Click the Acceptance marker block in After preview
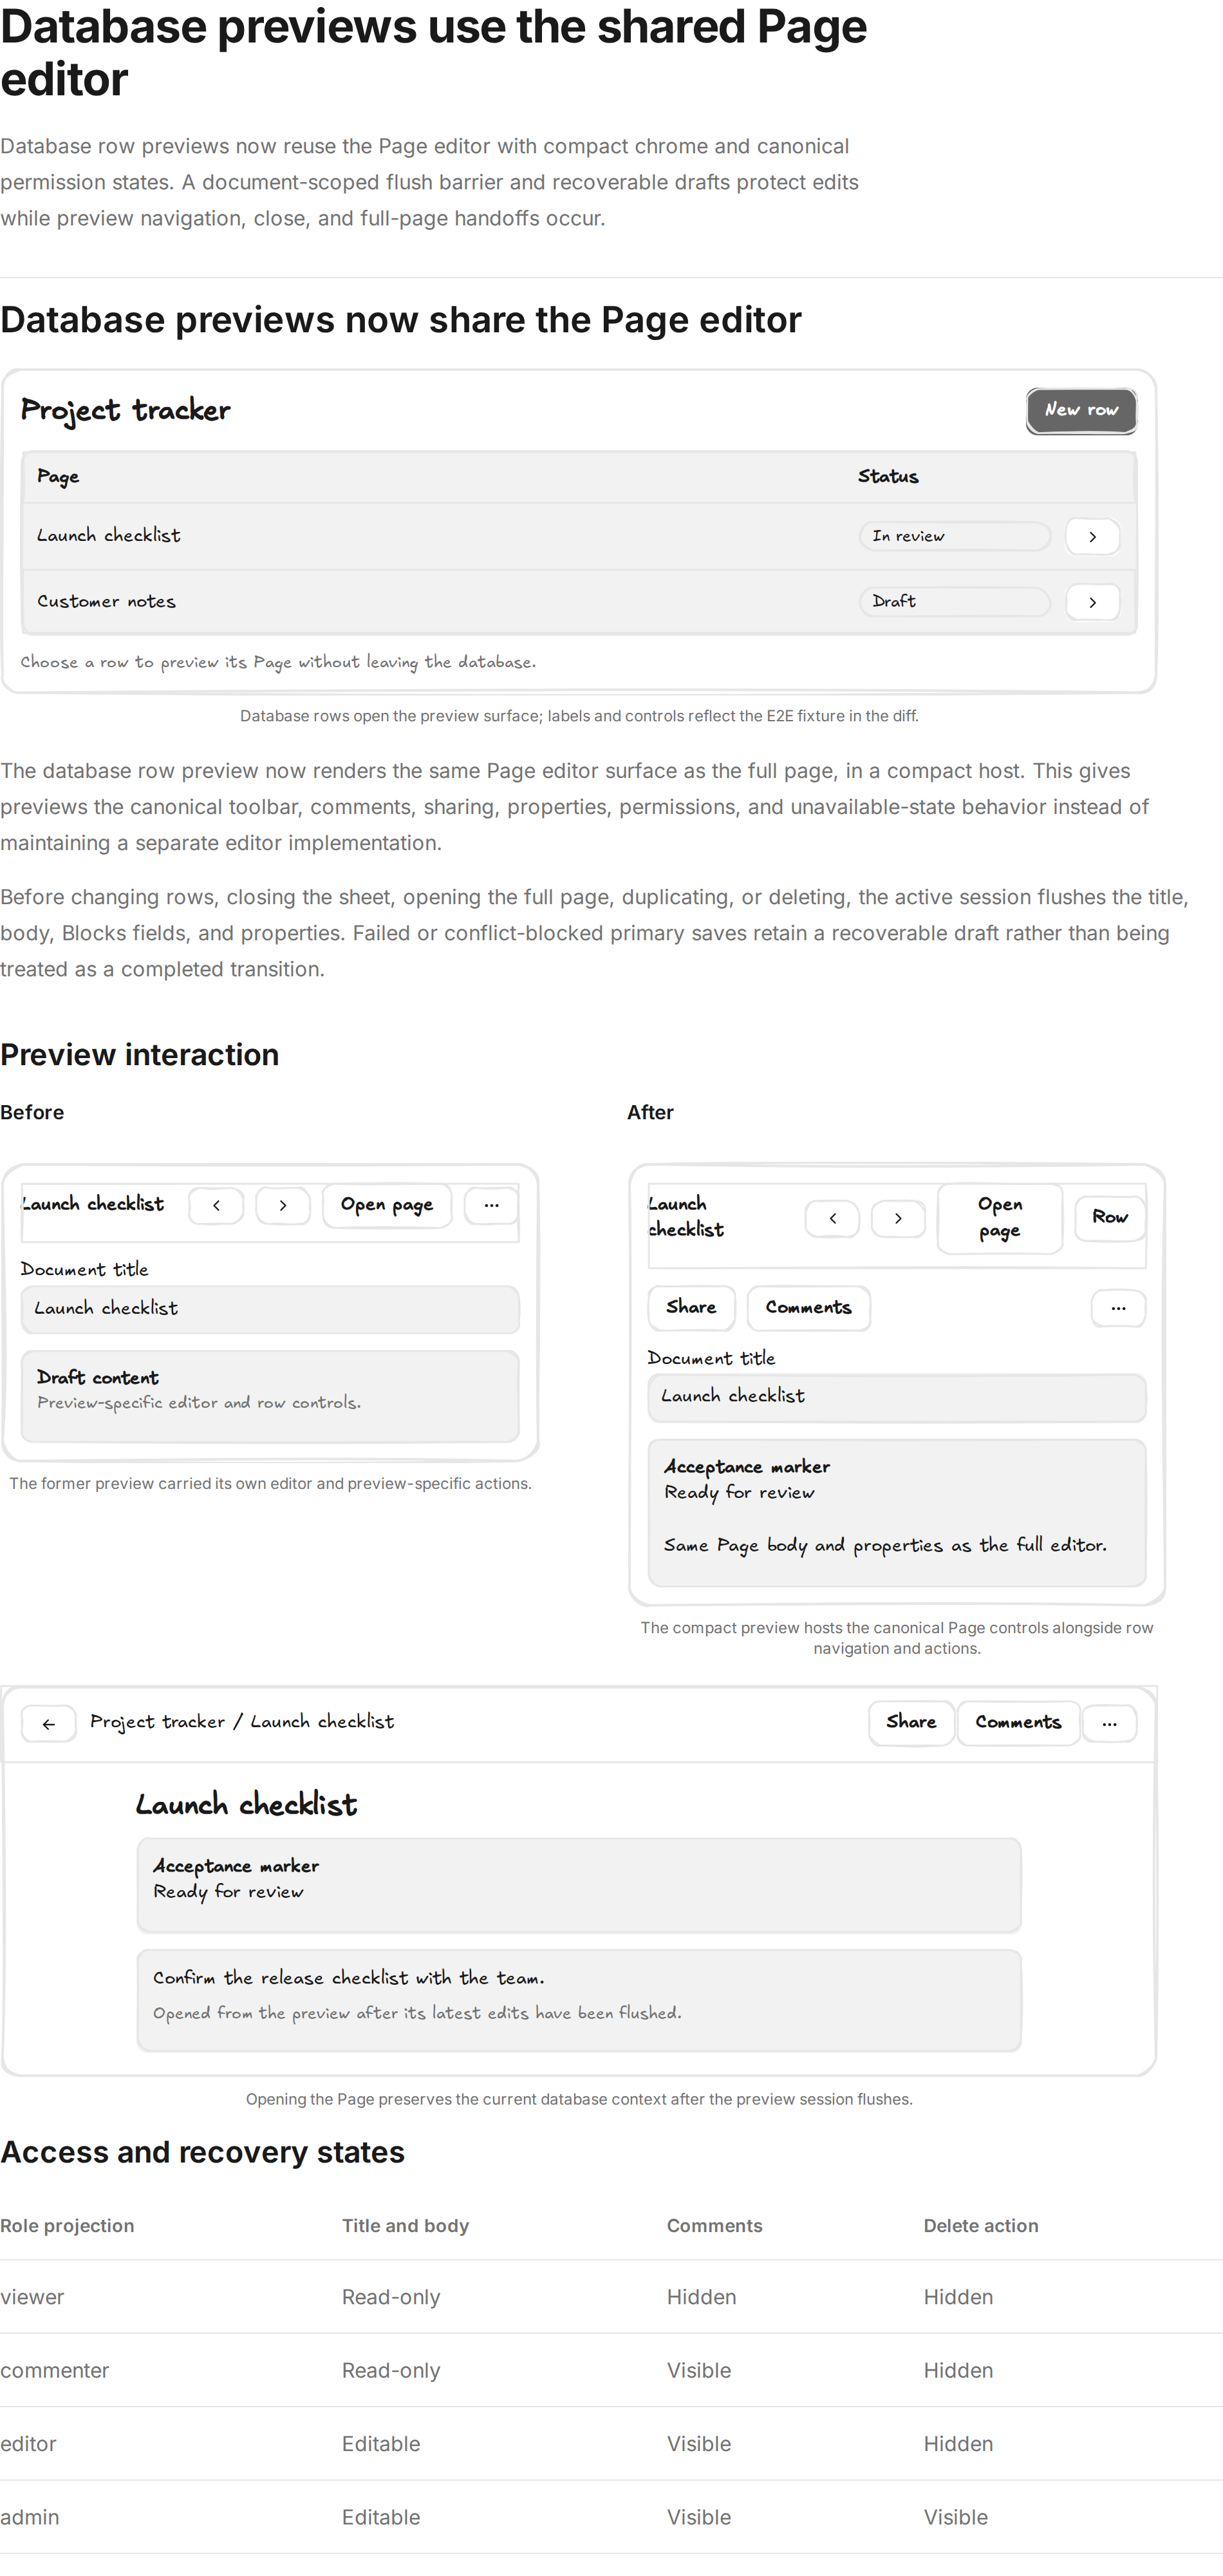The height and width of the screenshot is (2576, 1223). click(x=896, y=1512)
